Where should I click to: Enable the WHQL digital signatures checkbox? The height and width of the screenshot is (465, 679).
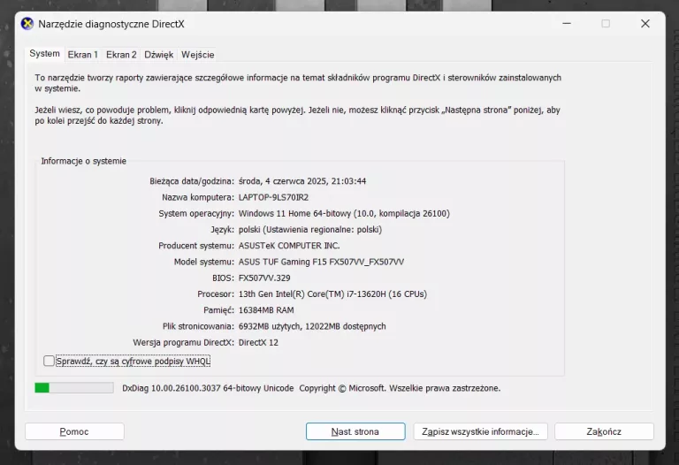(x=49, y=361)
